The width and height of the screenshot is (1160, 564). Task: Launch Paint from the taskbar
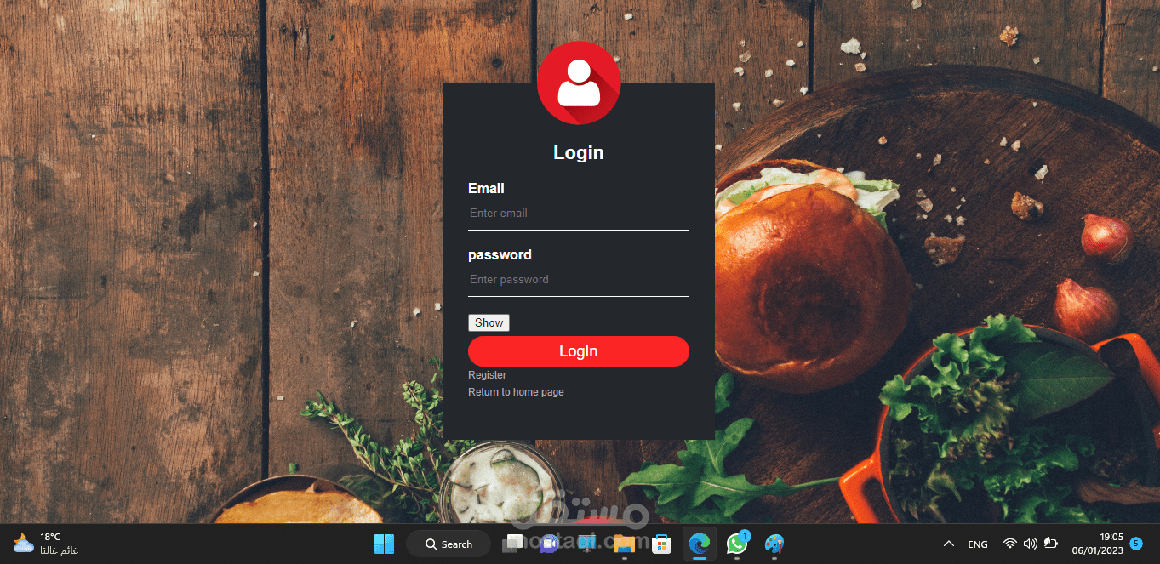point(774,544)
